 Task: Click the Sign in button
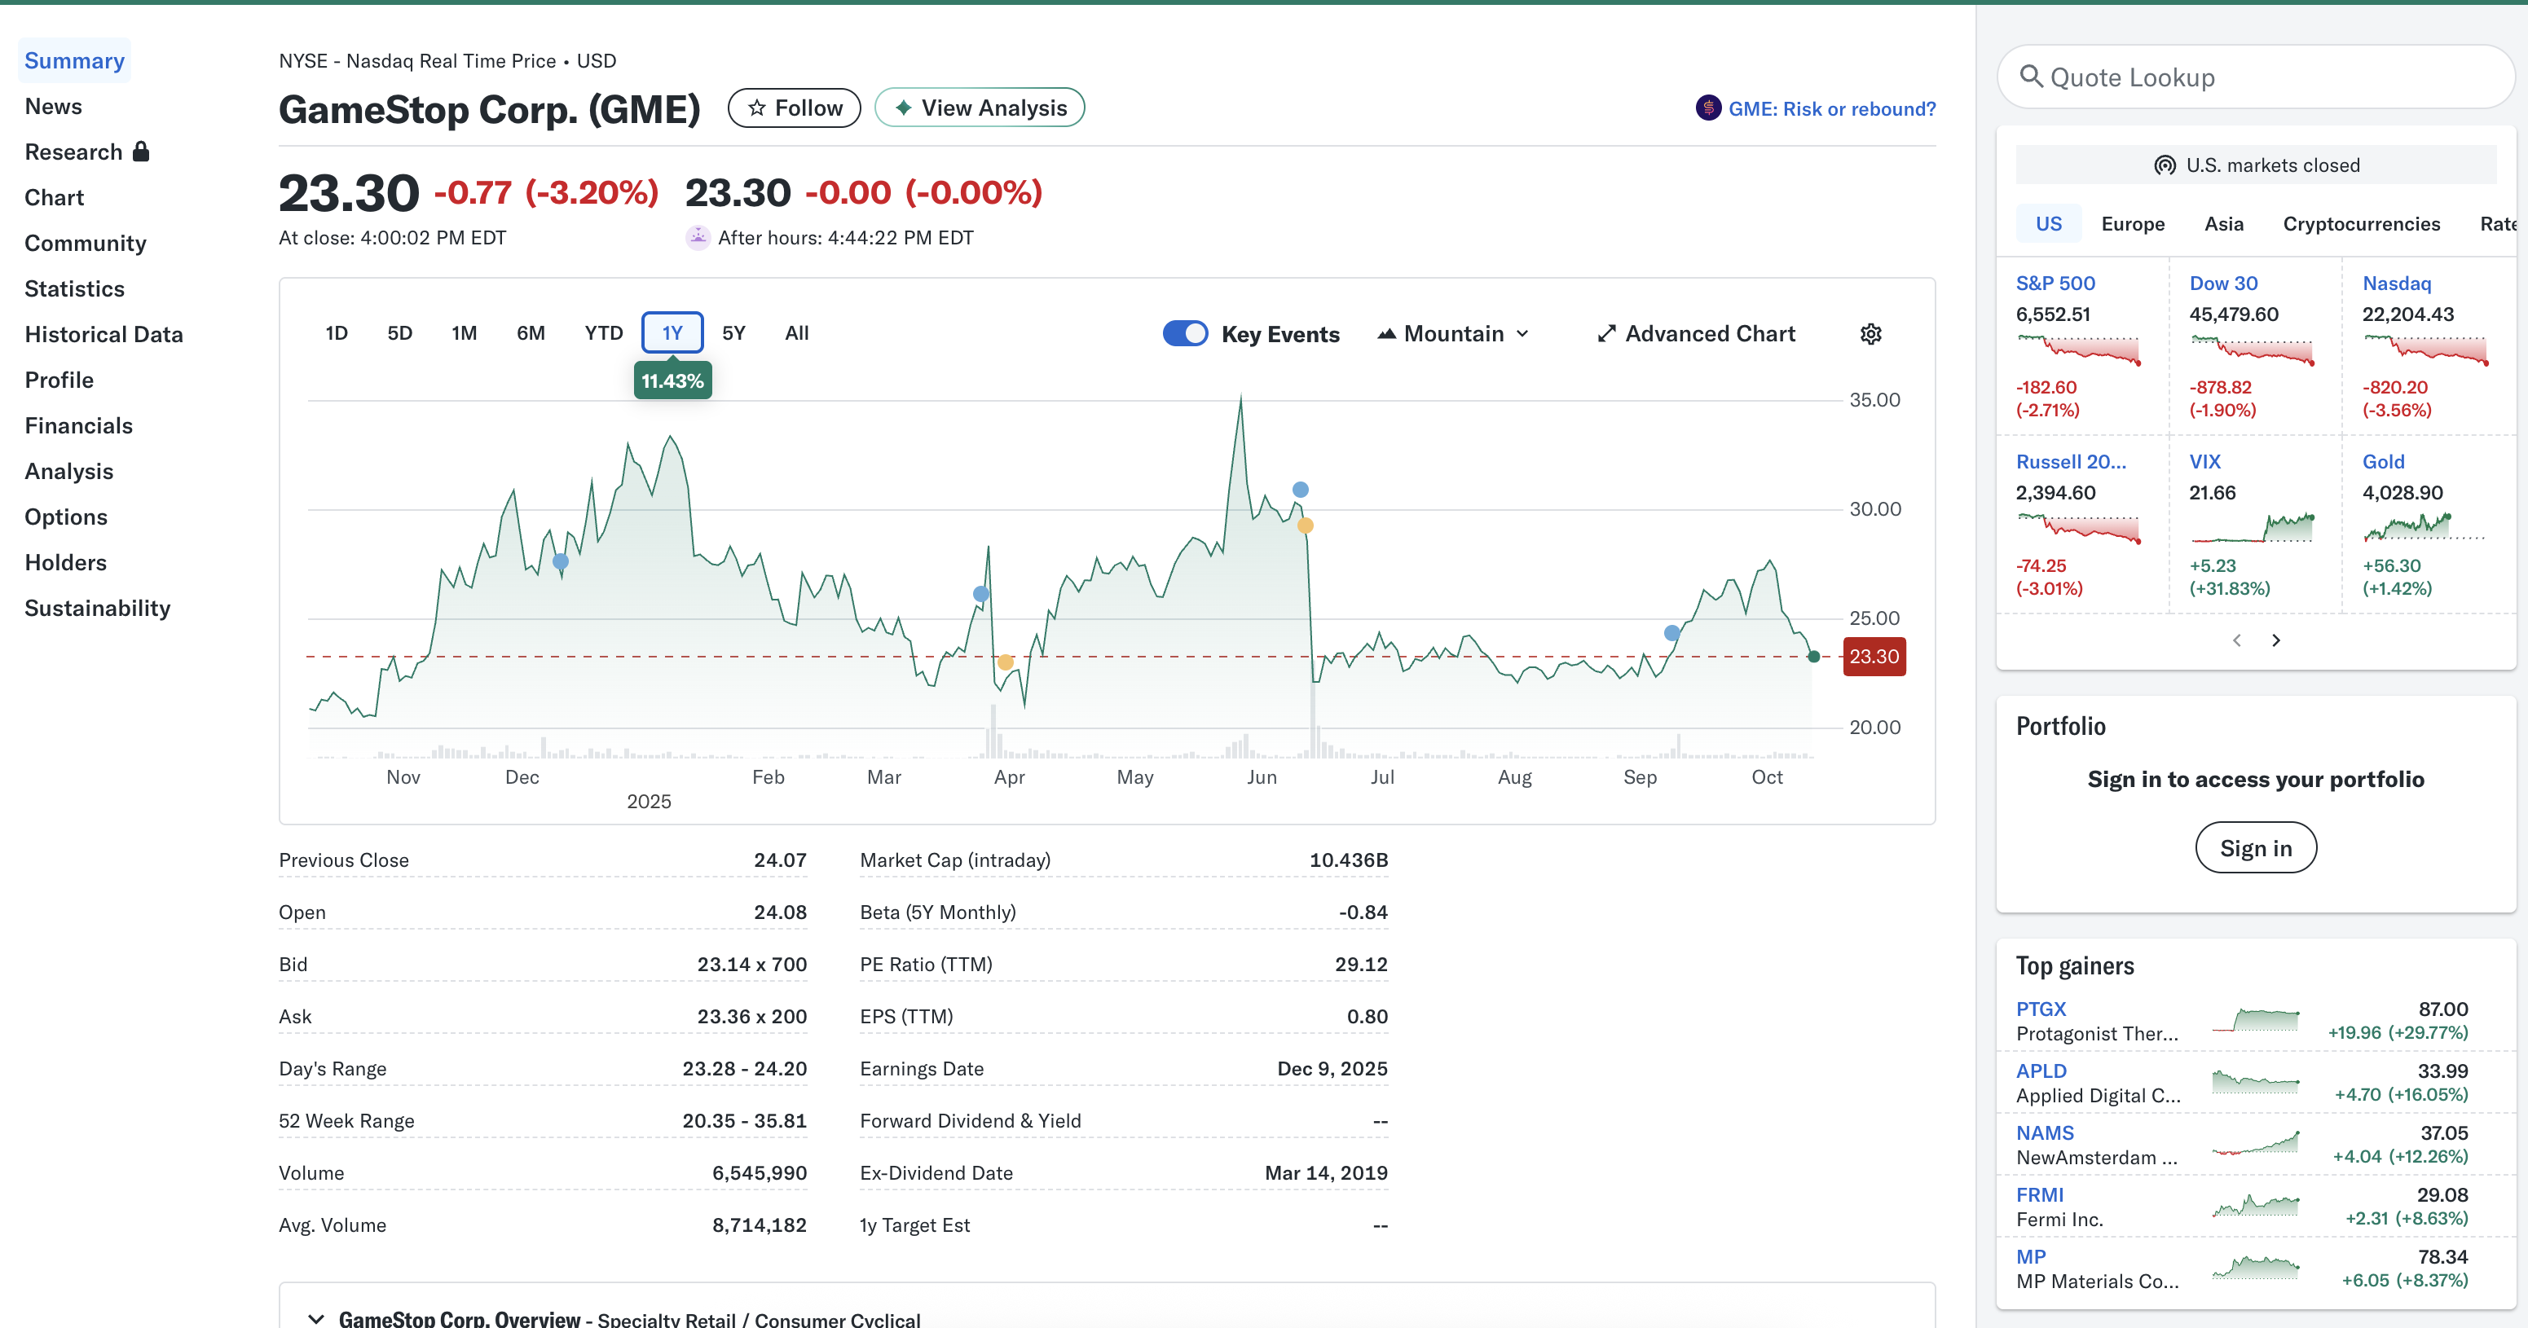(2255, 847)
